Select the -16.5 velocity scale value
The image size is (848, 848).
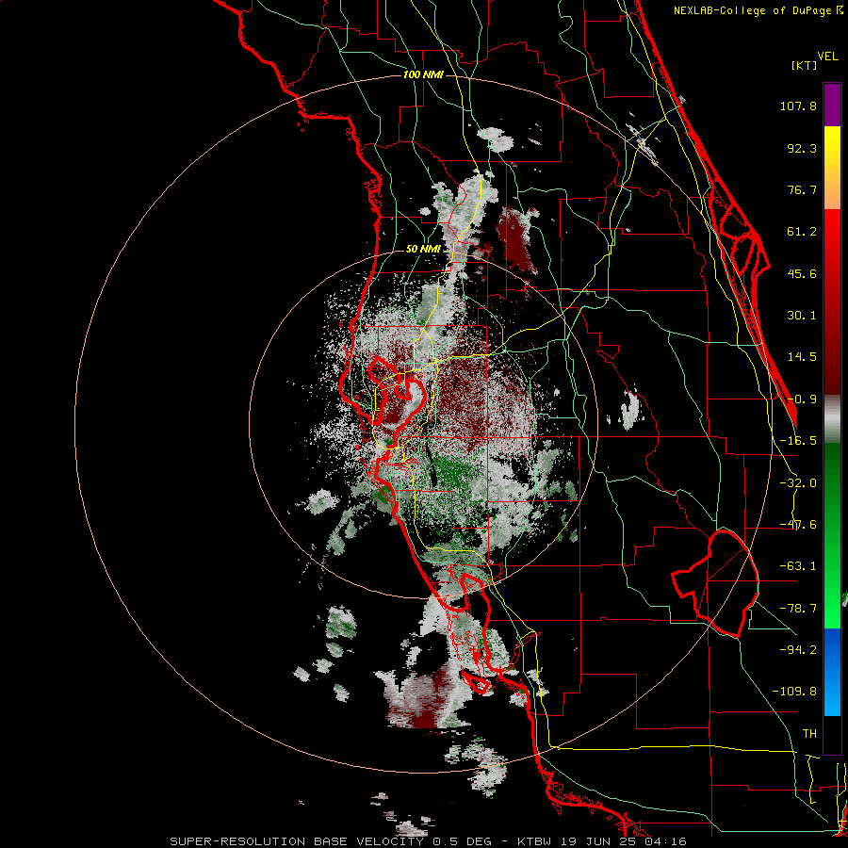tap(798, 441)
